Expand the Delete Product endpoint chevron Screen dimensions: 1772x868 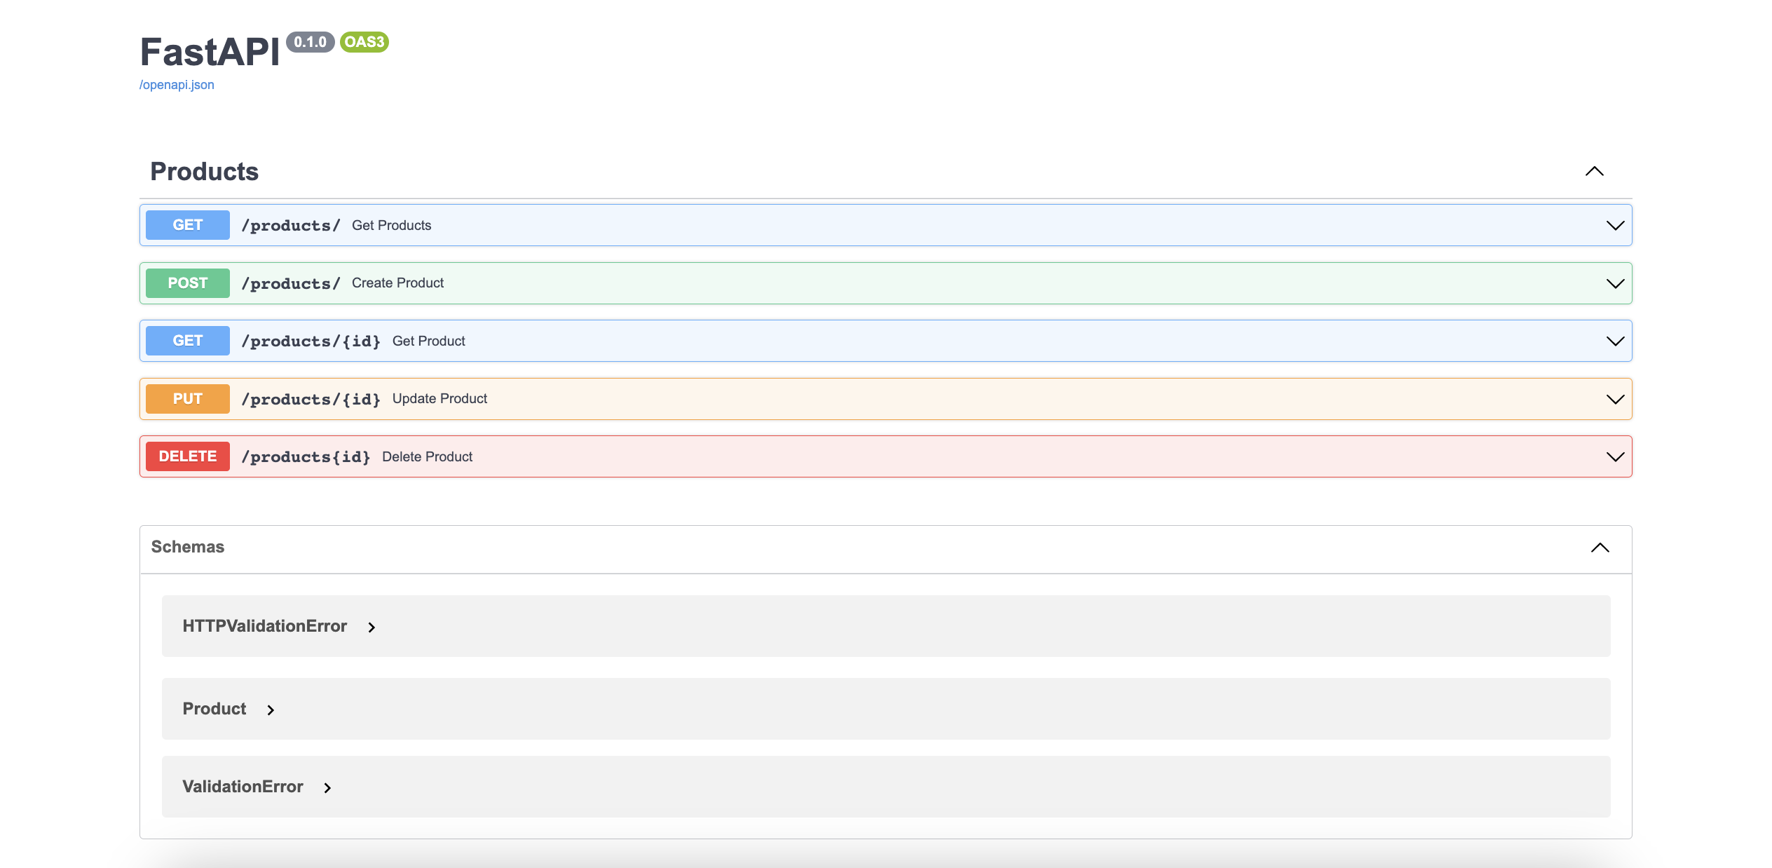(x=1615, y=457)
